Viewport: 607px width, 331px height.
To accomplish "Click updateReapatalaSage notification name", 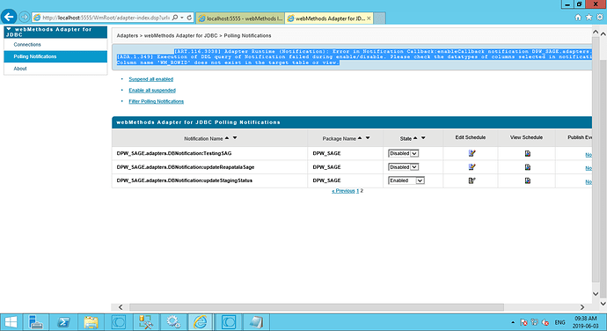I will pyautogui.click(x=186, y=167).
